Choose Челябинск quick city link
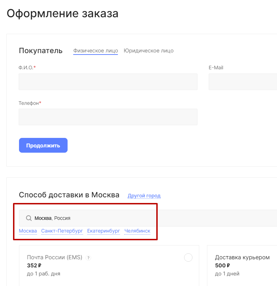Image resolution: width=277 pixels, height=286 pixels. point(137,231)
